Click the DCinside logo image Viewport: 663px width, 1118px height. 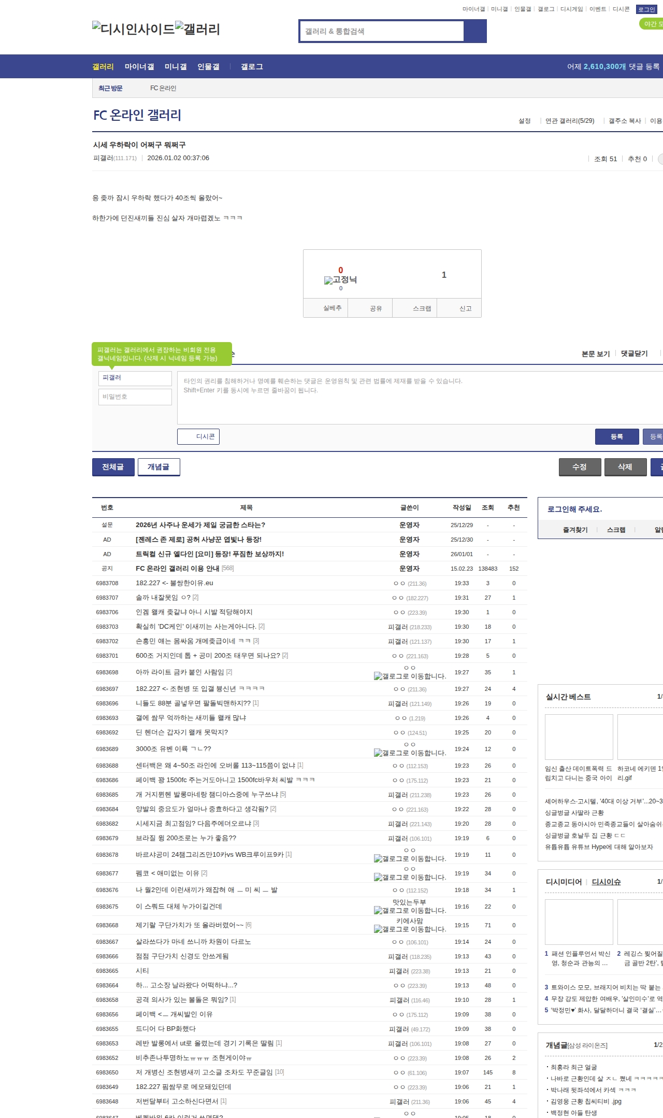(133, 29)
